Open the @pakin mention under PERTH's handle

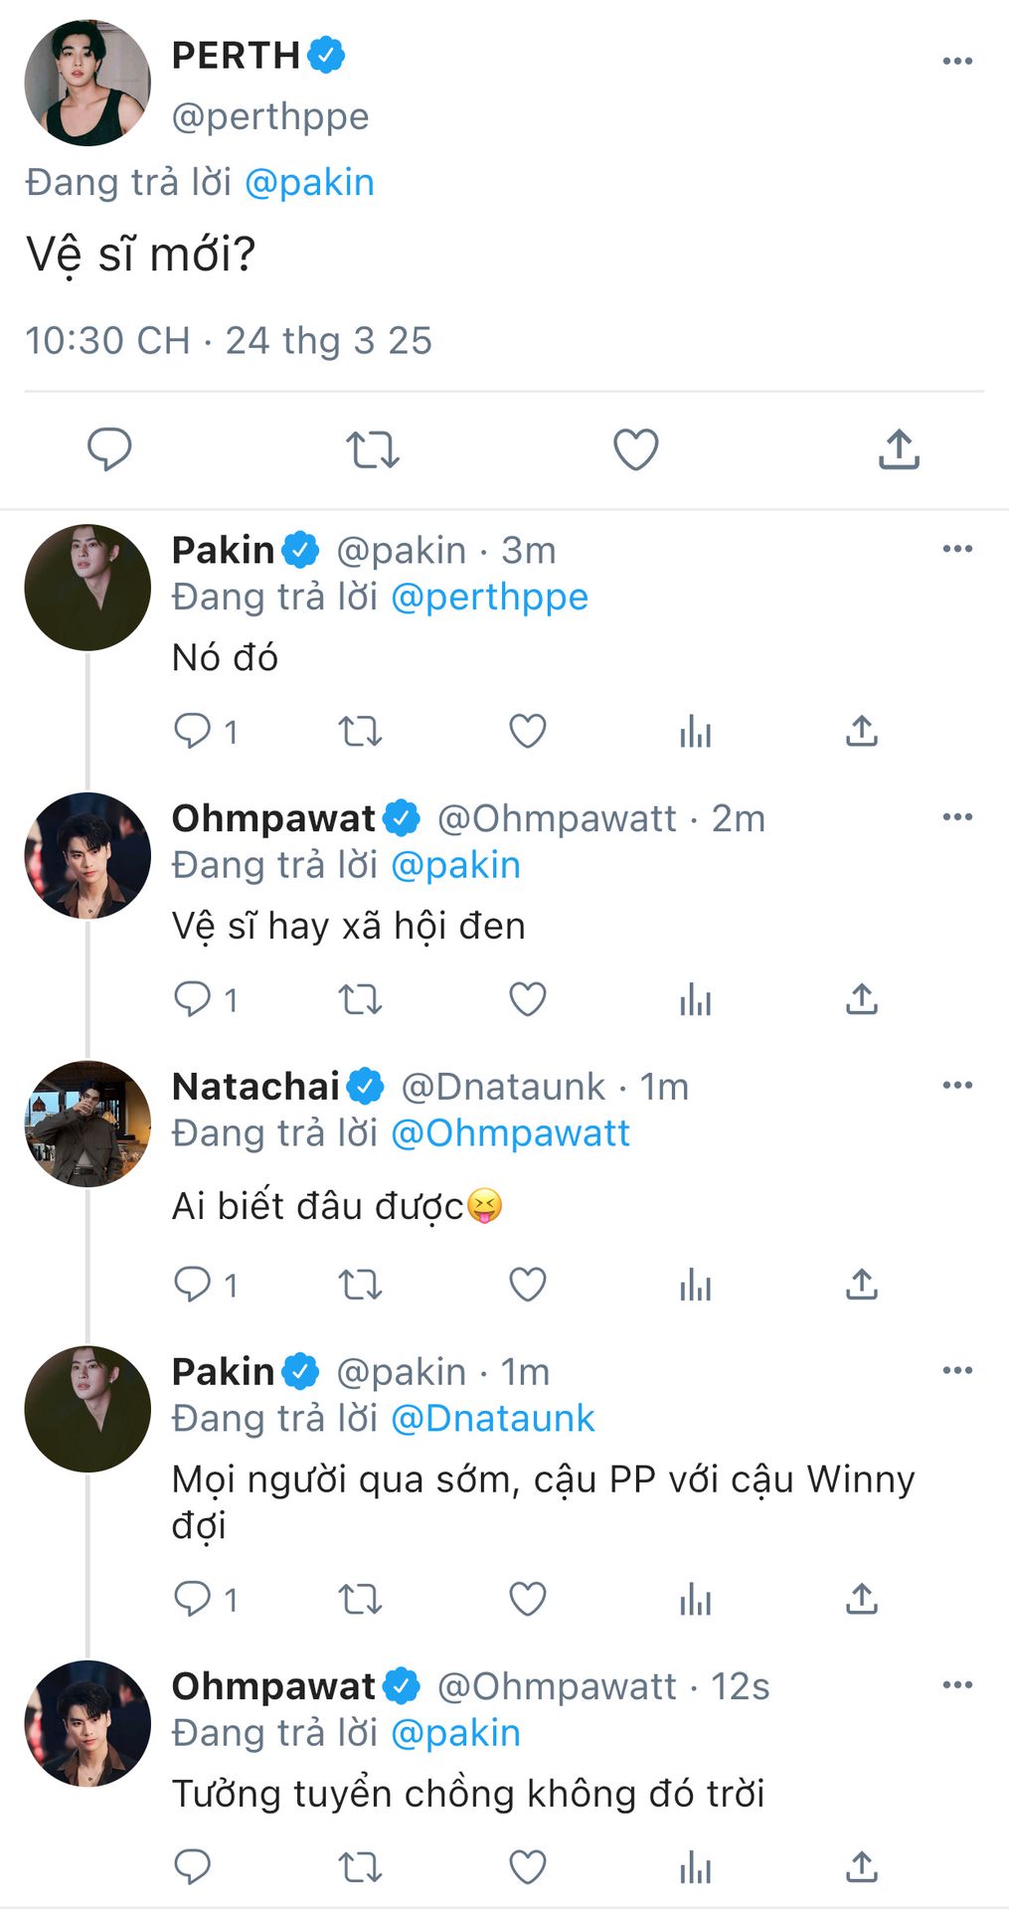[309, 183]
